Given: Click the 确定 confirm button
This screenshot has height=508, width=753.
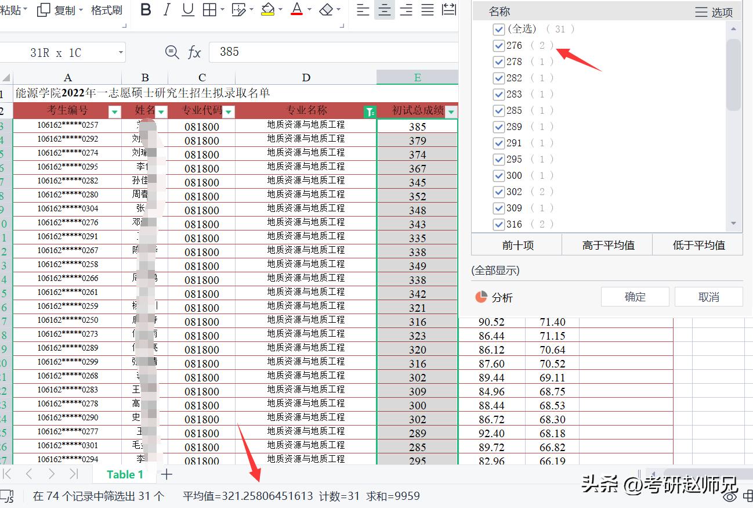Looking at the screenshot, I should [635, 296].
